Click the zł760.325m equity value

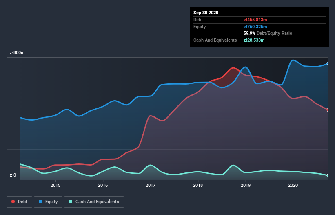point(255,27)
